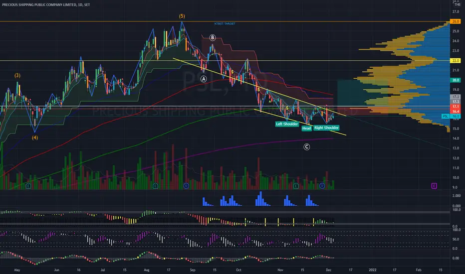Click the Dec label on the time axis
Image resolution: width=465 pixels, height=274 pixels.
(x=328, y=270)
